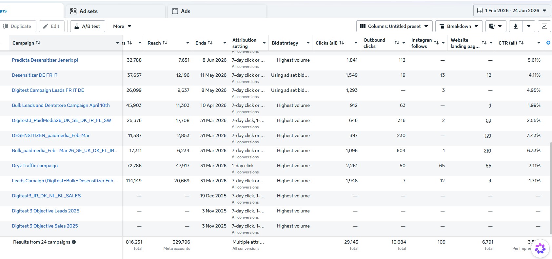Open Digitest3_IR_DK_NL_BL_SALES campaign

click(46, 196)
